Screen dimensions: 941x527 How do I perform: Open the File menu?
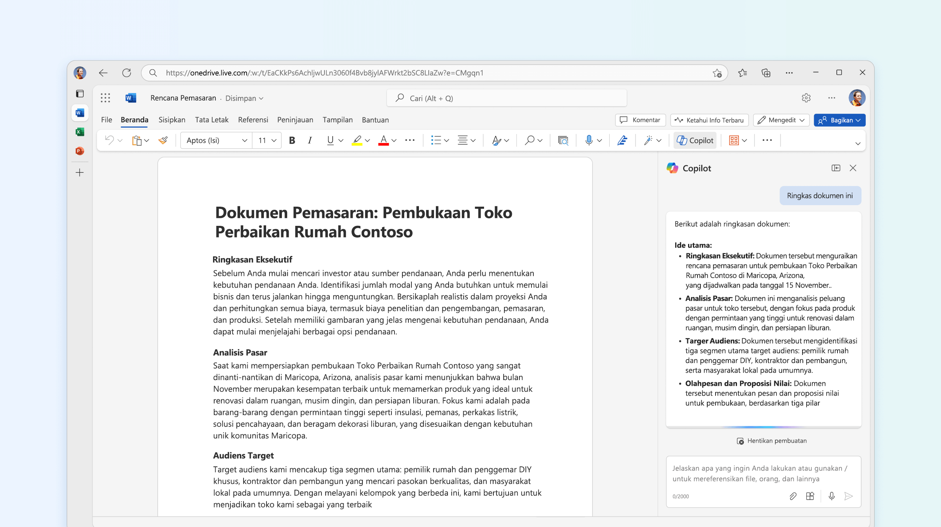107,120
